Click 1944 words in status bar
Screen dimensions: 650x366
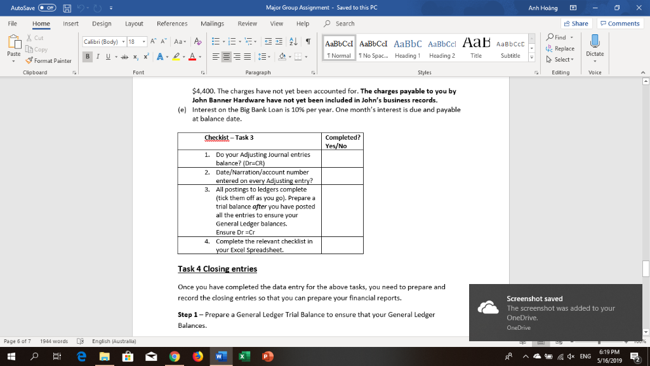point(54,341)
